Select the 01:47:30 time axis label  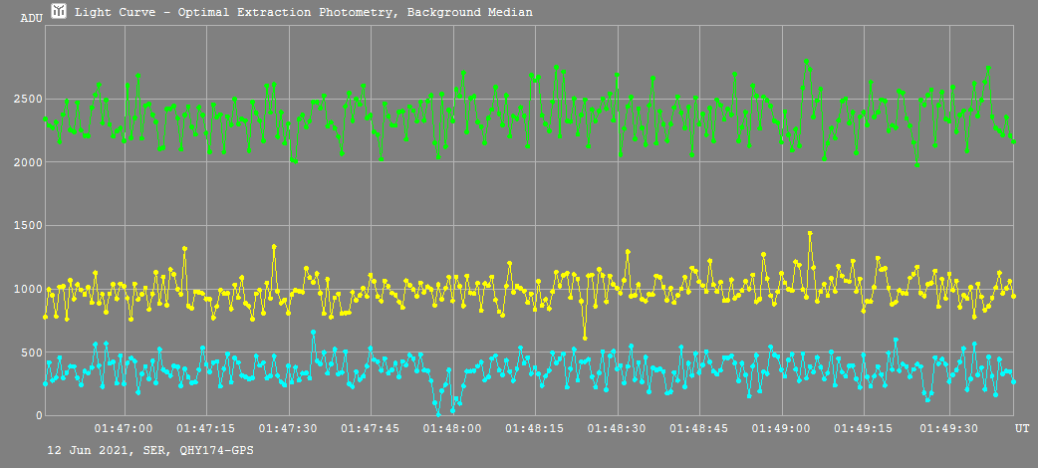pyautogui.click(x=288, y=428)
